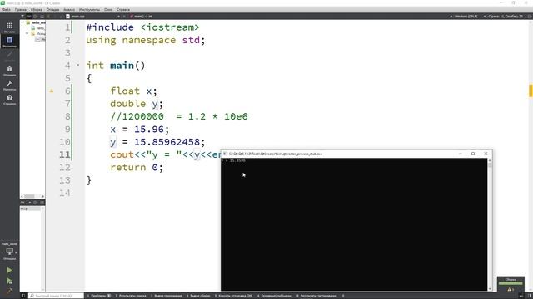The height and width of the screenshot is (299, 533).
Task: Click the warning triangle on line 6
Action: click(52, 91)
